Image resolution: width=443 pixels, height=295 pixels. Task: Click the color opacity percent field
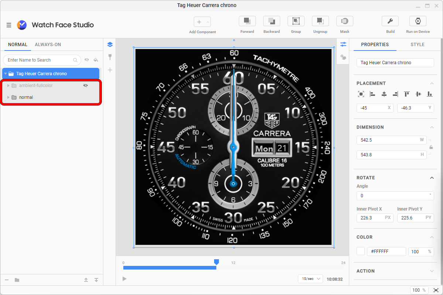point(421,251)
